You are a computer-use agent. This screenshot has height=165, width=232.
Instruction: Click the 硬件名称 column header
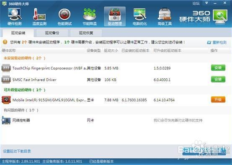coord(8,51)
